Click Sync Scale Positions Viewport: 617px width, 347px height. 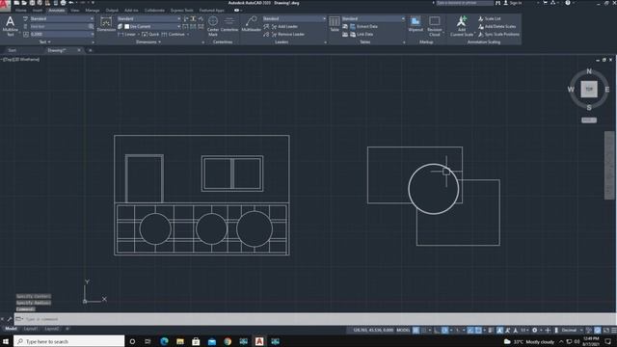tap(498, 35)
